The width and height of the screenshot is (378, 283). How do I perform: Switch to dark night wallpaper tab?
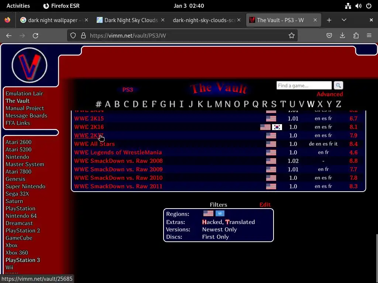coord(54,20)
